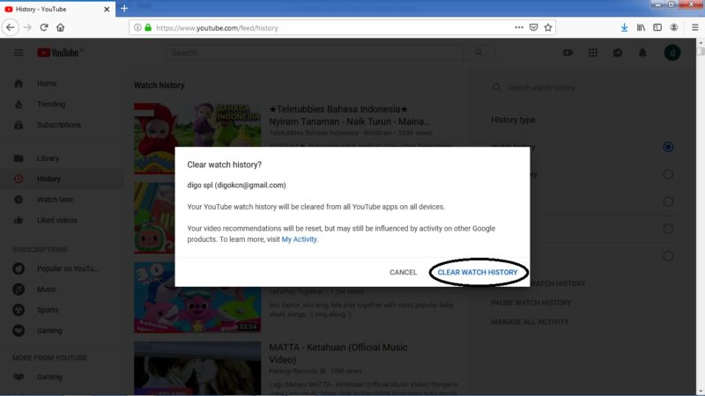Open Library in sidebar
Screen dimensions: 705x396
tap(62, 158)
